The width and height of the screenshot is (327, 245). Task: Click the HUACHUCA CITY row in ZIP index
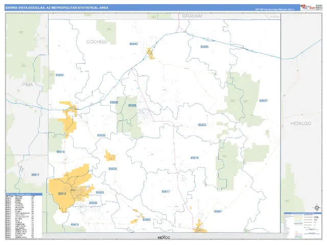[20, 216]
